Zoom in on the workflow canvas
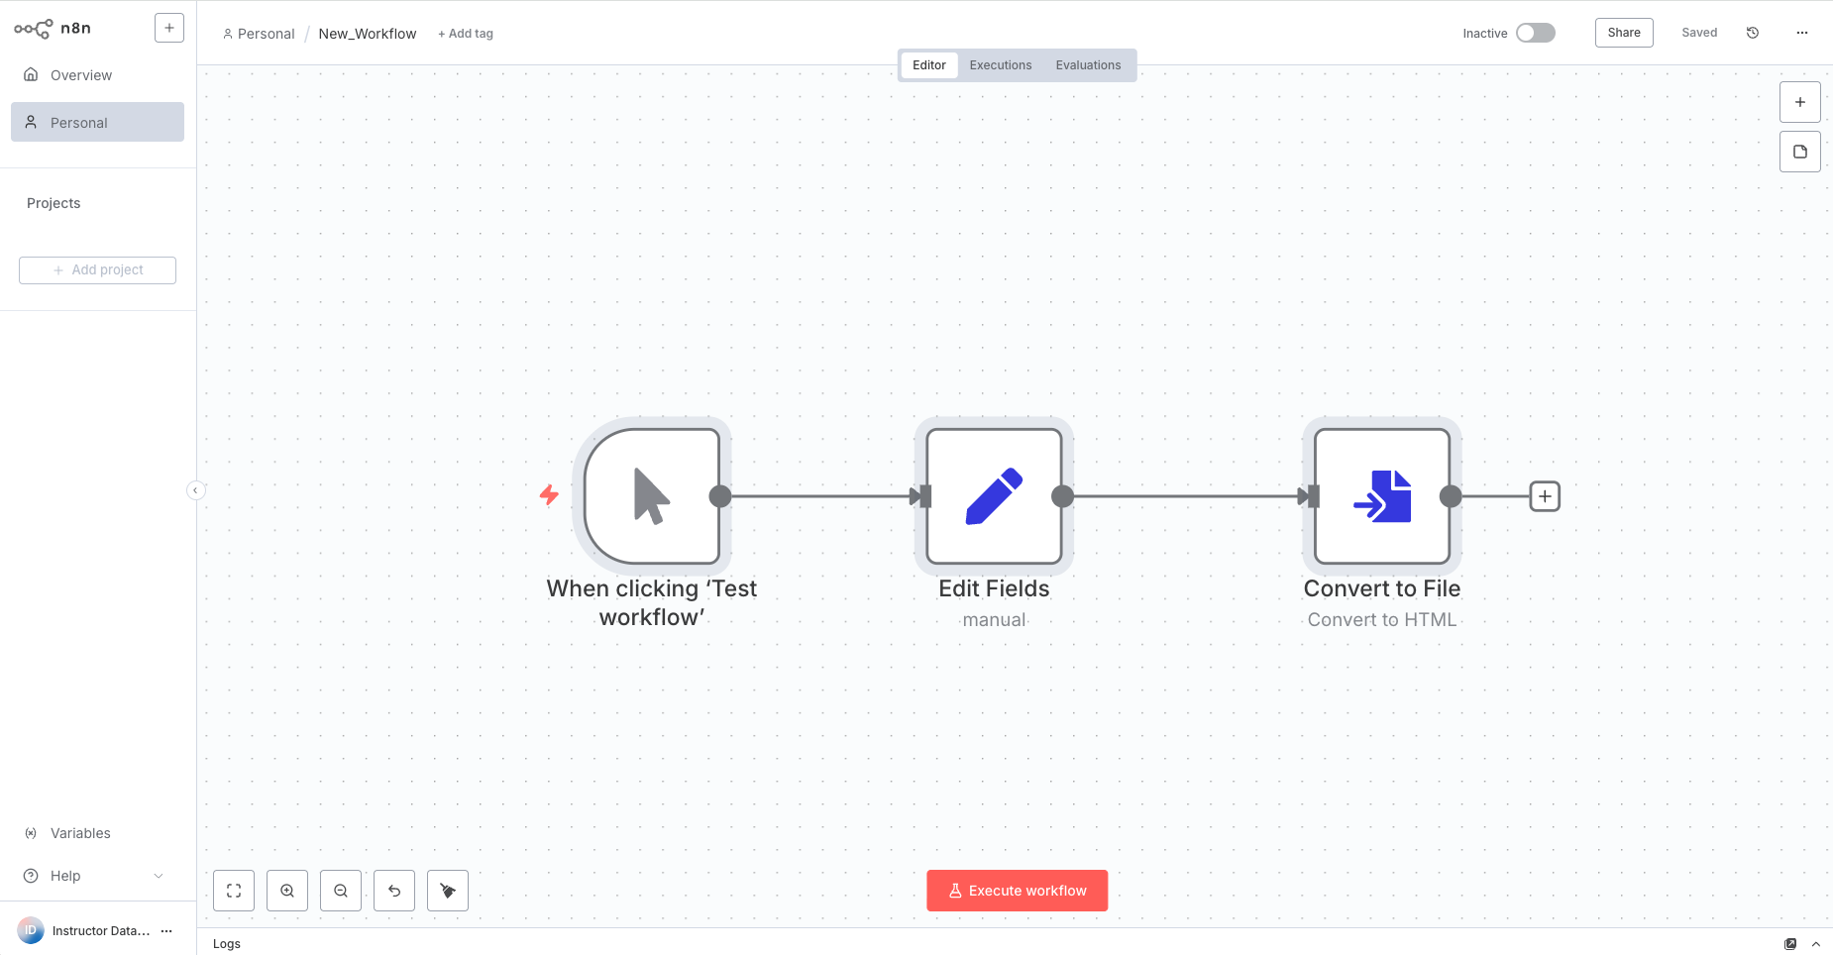Viewport: 1833px width, 955px height. tap(287, 891)
